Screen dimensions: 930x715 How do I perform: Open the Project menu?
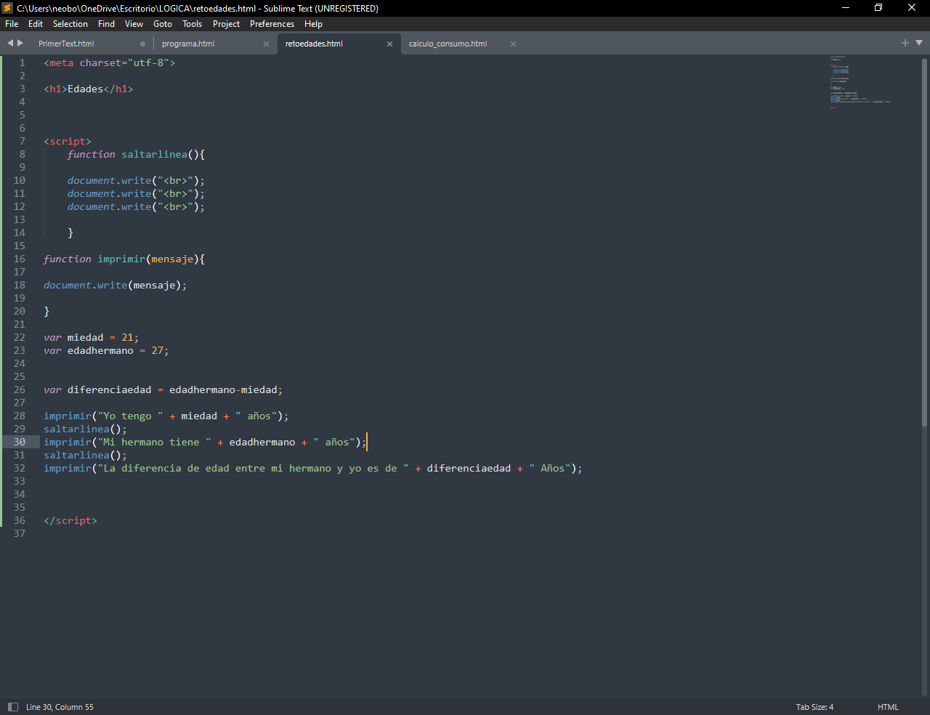click(x=226, y=24)
